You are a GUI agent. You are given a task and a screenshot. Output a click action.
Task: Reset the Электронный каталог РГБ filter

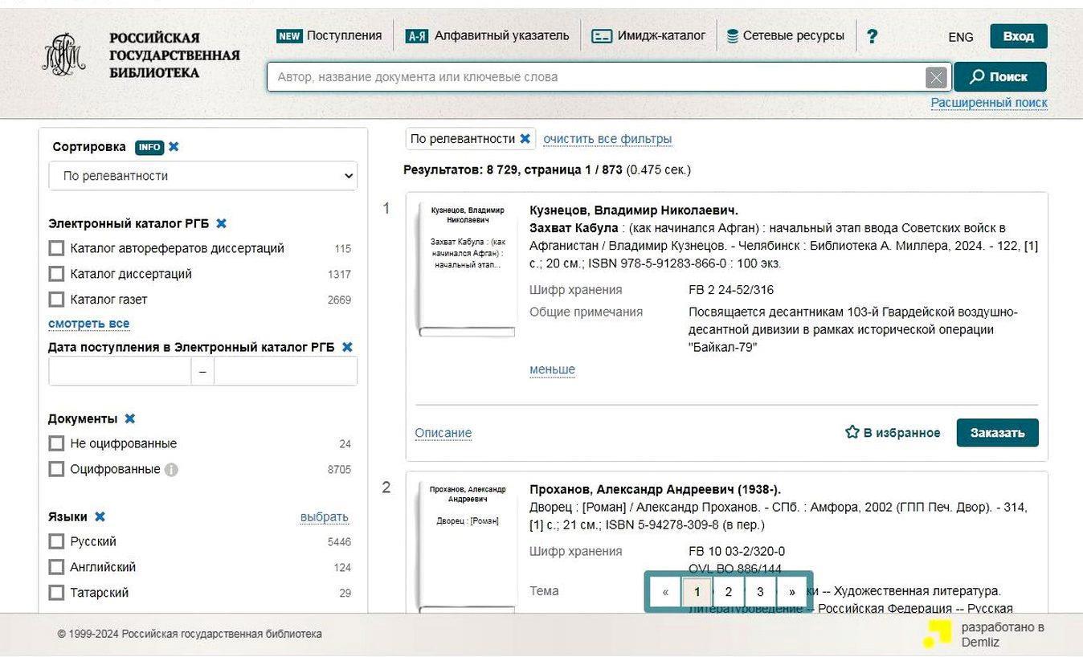(222, 223)
